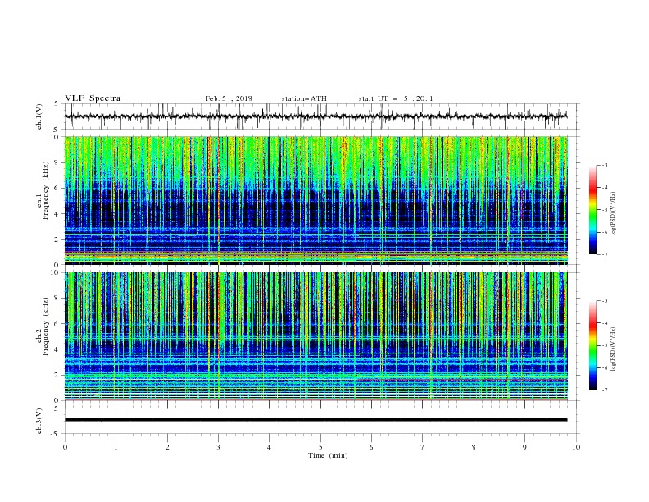
Task: Click the "-7" label on ch.1 color bar
Action: point(605,254)
